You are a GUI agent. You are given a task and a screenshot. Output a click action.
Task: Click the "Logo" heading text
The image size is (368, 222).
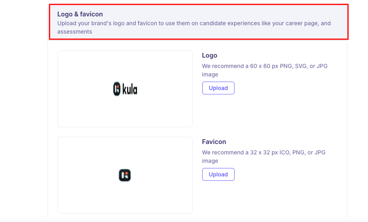click(209, 56)
